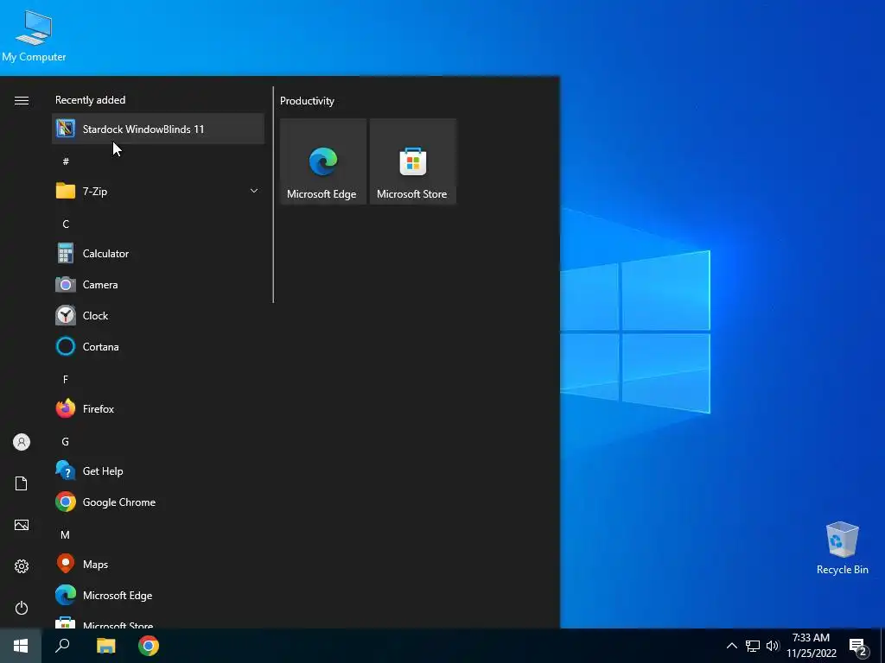
Task: Click the 'Recently added' header
Action: coord(90,100)
